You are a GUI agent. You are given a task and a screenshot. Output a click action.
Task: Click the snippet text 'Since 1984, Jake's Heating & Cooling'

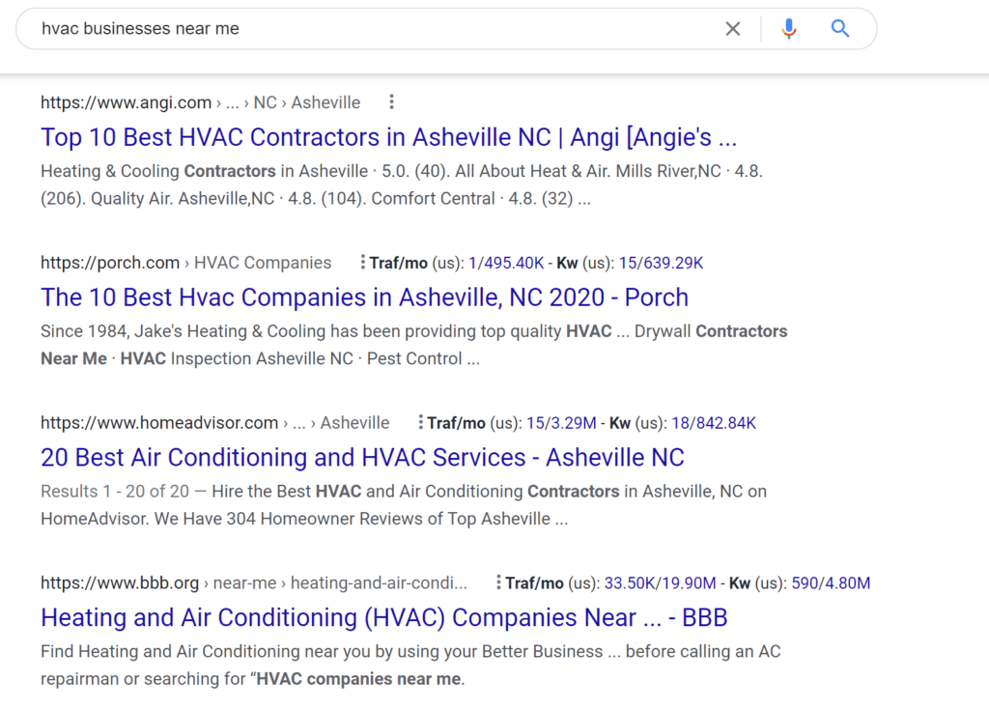click(x=183, y=331)
